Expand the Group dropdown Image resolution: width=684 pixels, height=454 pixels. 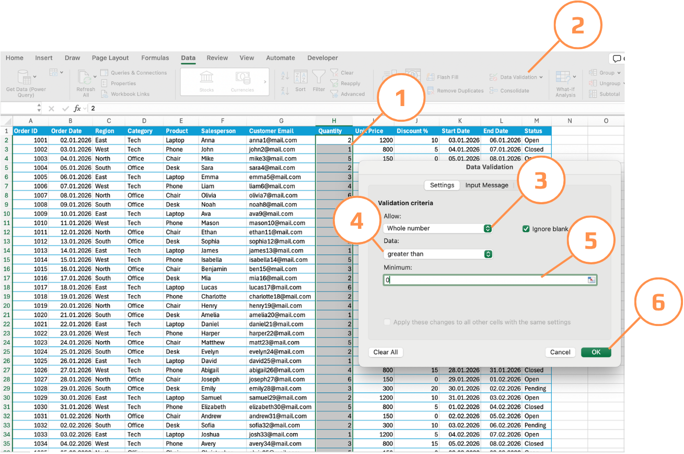coord(619,73)
